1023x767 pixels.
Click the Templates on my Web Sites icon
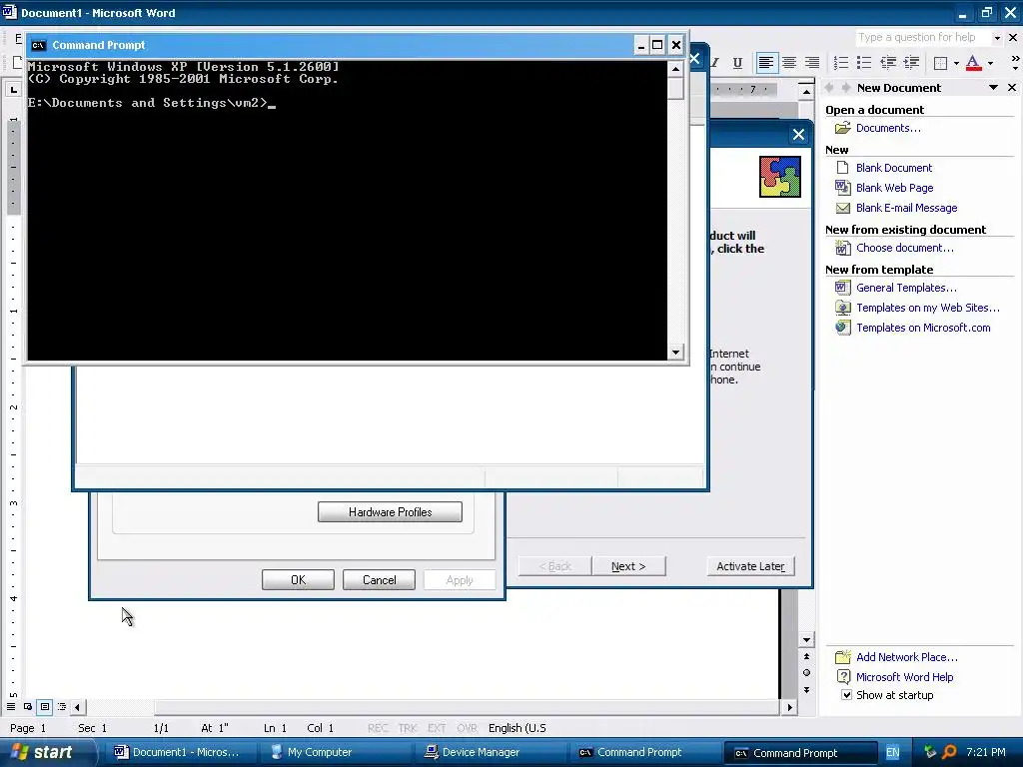pyautogui.click(x=843, y=308)
